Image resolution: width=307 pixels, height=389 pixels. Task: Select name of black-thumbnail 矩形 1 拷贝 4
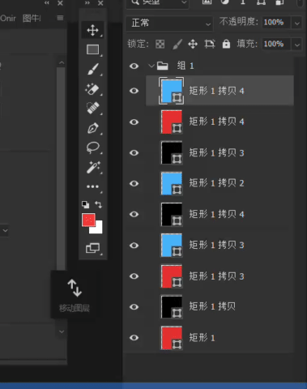[x=216, y=214]
